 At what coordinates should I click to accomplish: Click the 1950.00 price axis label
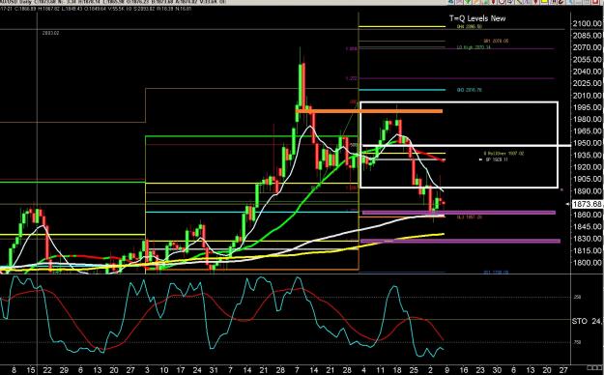point(588,143)
